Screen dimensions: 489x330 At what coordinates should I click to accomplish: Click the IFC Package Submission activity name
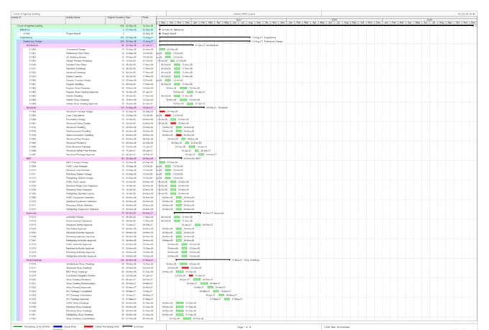(x=78, y=295)
